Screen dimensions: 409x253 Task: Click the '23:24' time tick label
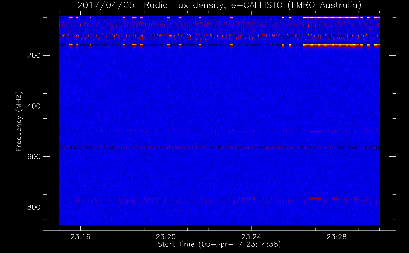tap(251, 237)
